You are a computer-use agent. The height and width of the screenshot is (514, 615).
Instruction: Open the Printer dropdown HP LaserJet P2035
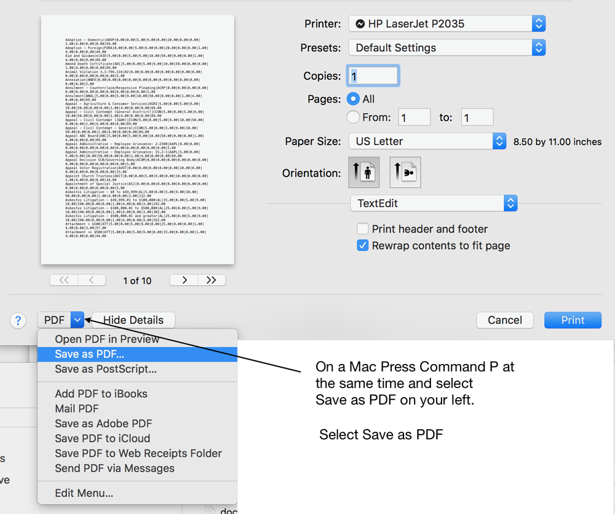point(446,24)
